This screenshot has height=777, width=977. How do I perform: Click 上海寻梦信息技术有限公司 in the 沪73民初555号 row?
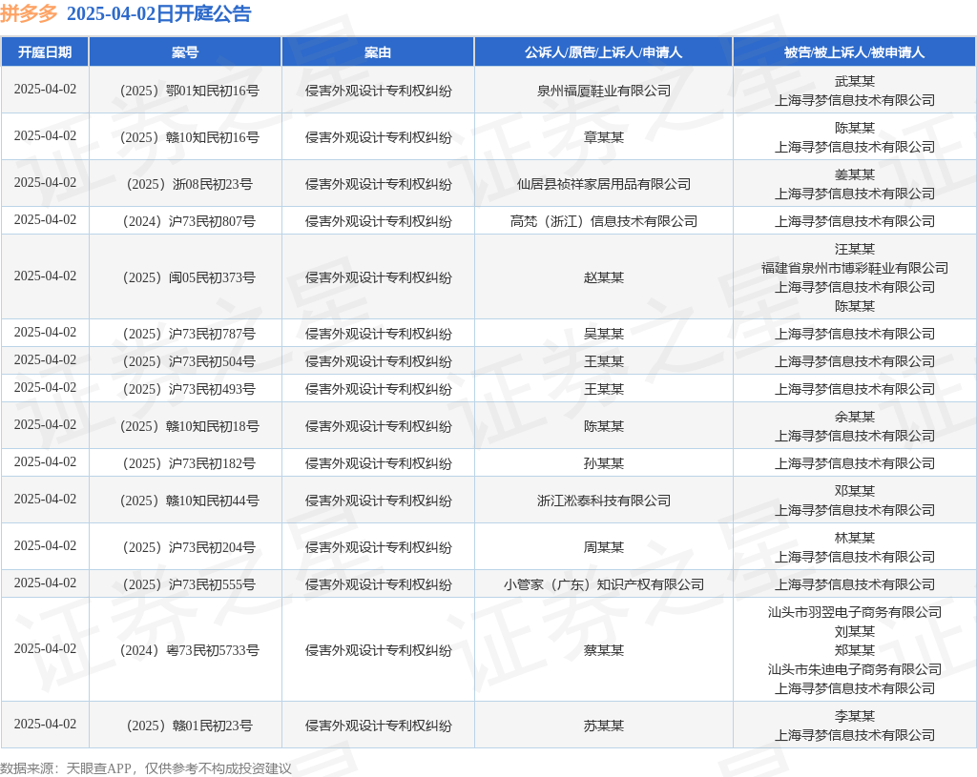855,584
